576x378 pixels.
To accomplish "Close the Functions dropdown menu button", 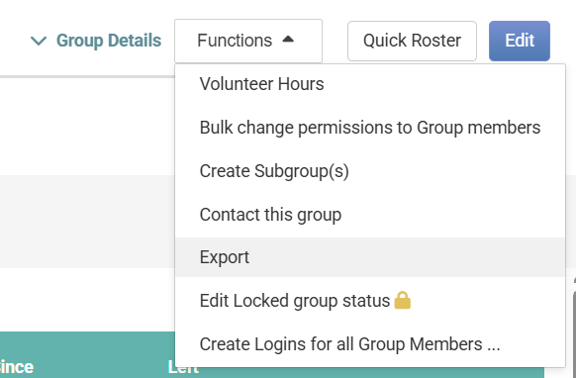I will (248, 41).
